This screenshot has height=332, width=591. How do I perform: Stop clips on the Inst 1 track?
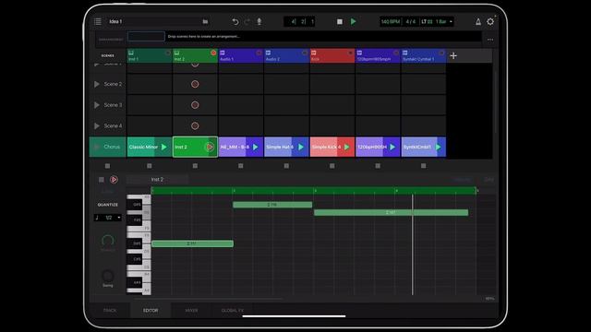click(150, 166)
